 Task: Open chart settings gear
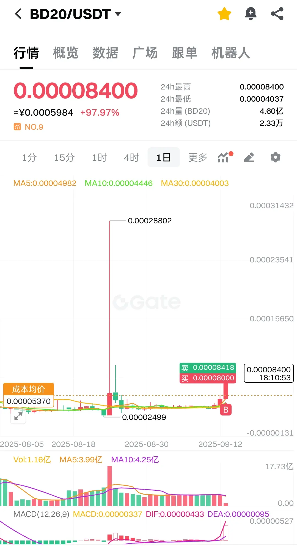coord(275,157)
